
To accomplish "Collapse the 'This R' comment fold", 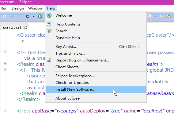I will coord(5,69).
